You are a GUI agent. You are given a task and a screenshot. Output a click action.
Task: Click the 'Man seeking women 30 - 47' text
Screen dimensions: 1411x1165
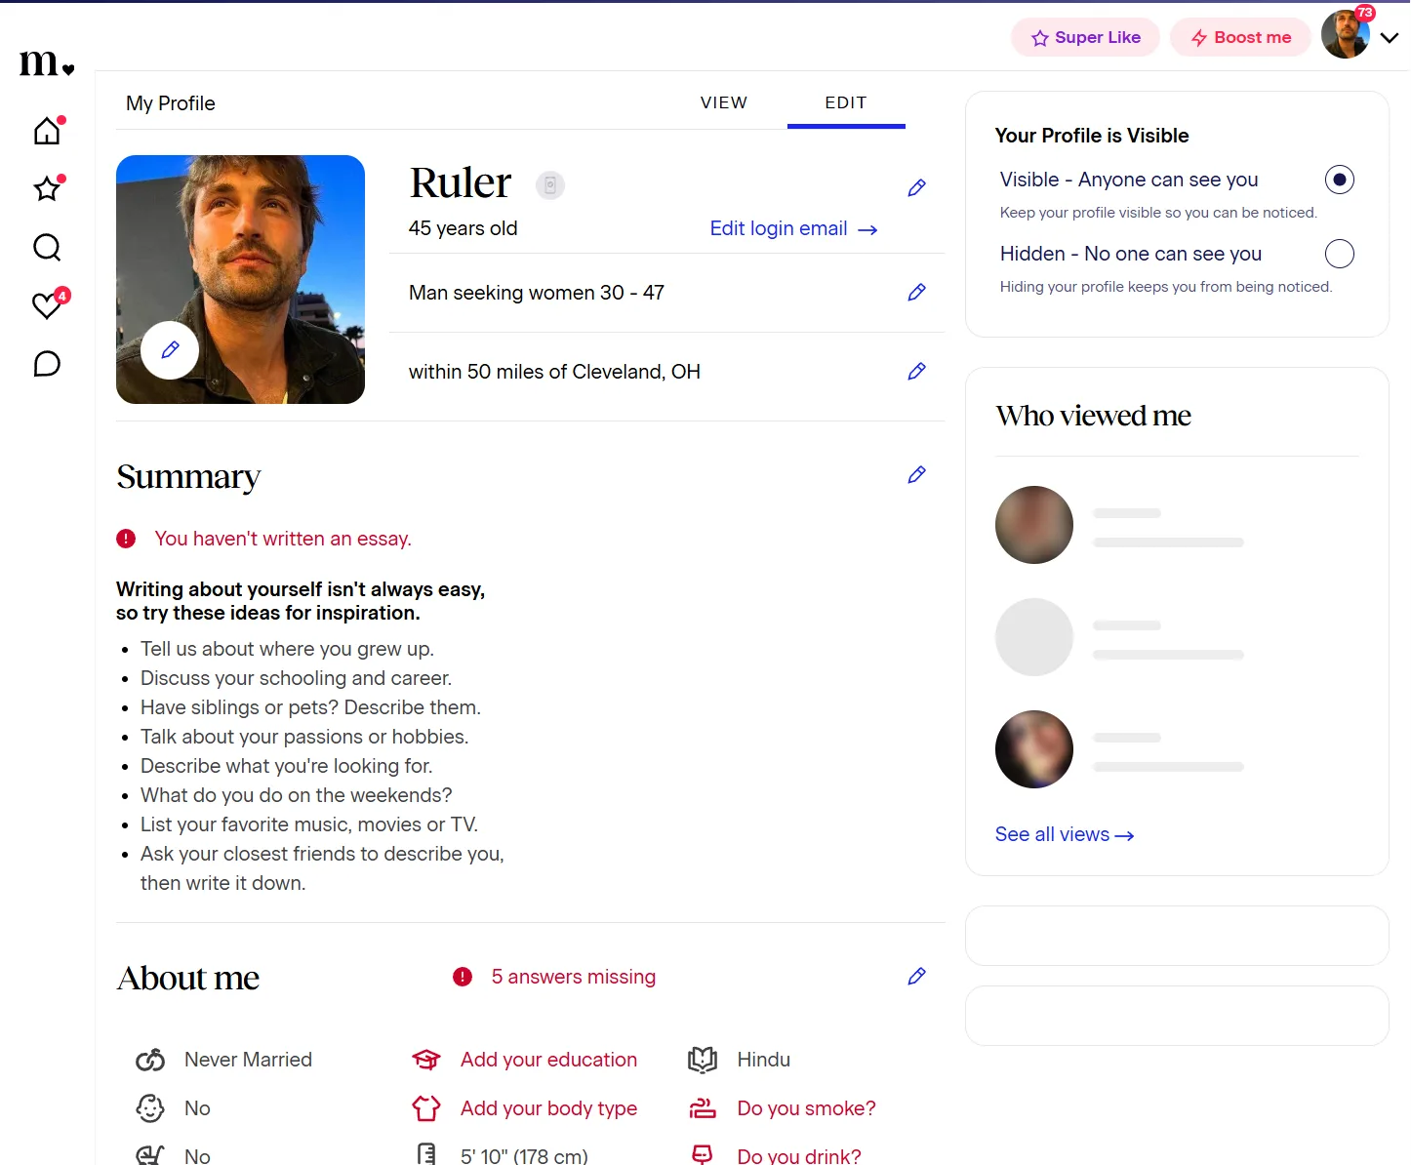[537, 293]
